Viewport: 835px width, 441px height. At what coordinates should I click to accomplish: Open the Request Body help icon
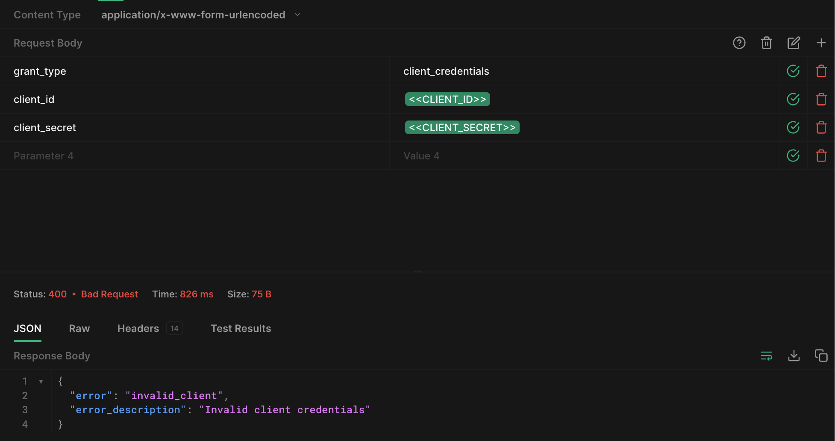739,43
